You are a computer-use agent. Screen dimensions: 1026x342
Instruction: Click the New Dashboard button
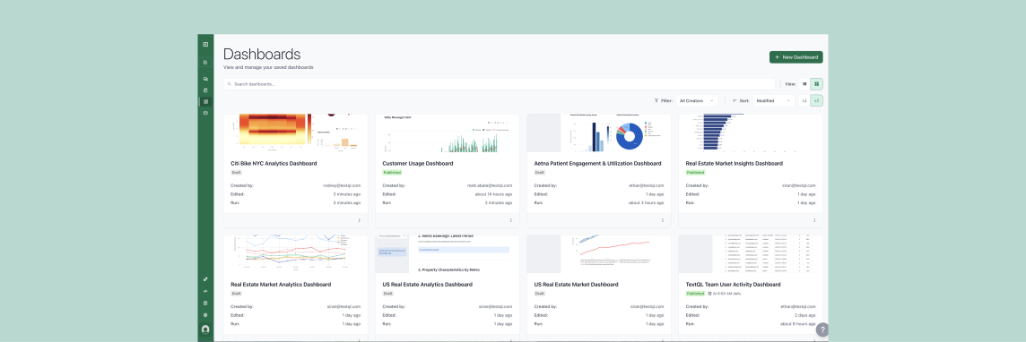796,57
